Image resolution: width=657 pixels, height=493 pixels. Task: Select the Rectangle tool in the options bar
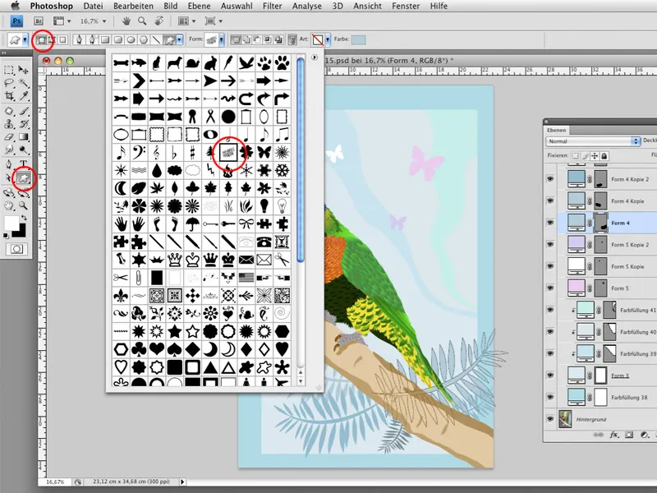pos(103,39)
